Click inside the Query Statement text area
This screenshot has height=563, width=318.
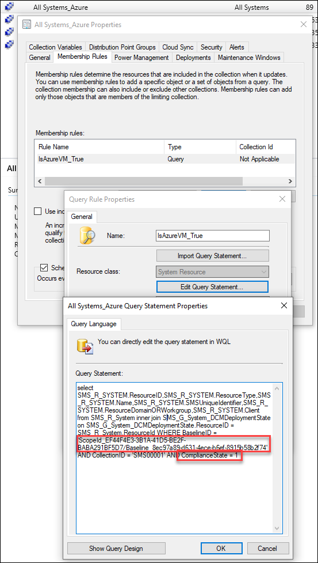[174, 458]
